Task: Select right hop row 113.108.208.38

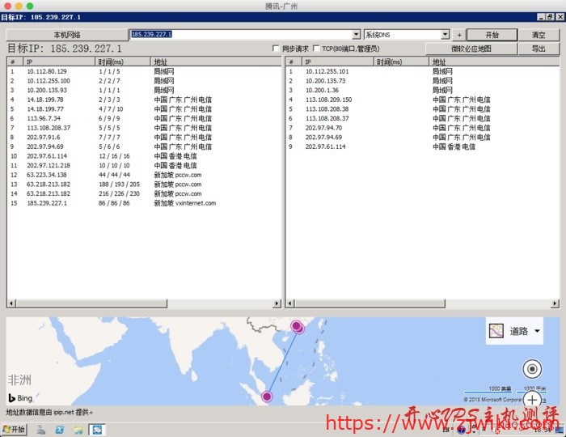Action: [422, 109]
